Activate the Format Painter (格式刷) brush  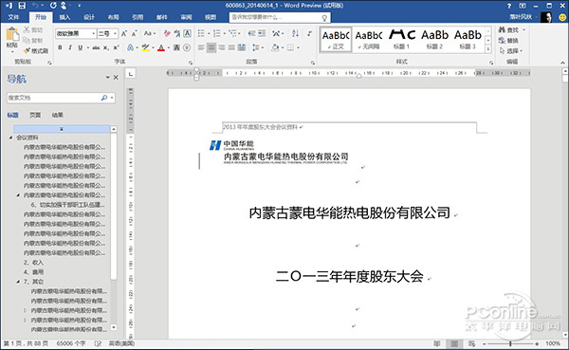[36, 51]
